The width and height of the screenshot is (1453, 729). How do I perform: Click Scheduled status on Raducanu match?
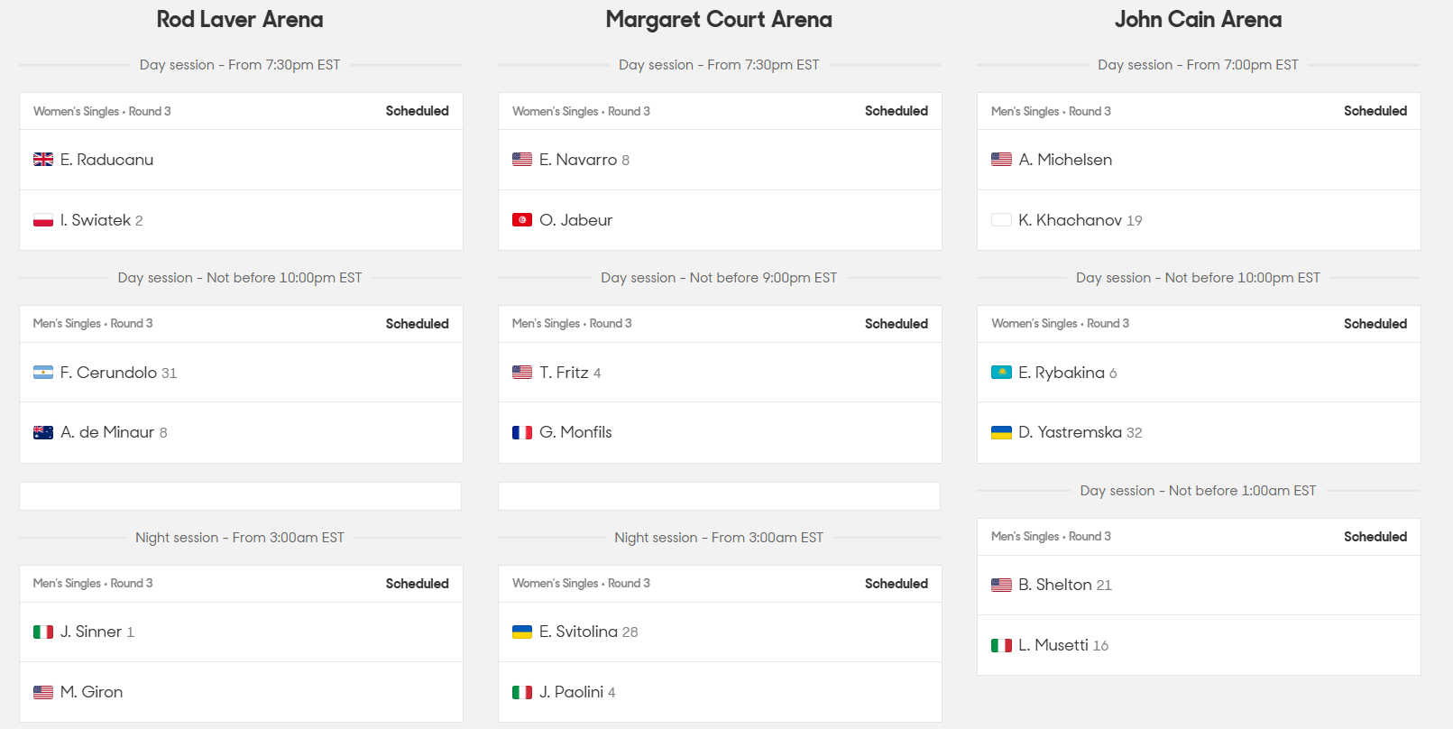(417, 111)
